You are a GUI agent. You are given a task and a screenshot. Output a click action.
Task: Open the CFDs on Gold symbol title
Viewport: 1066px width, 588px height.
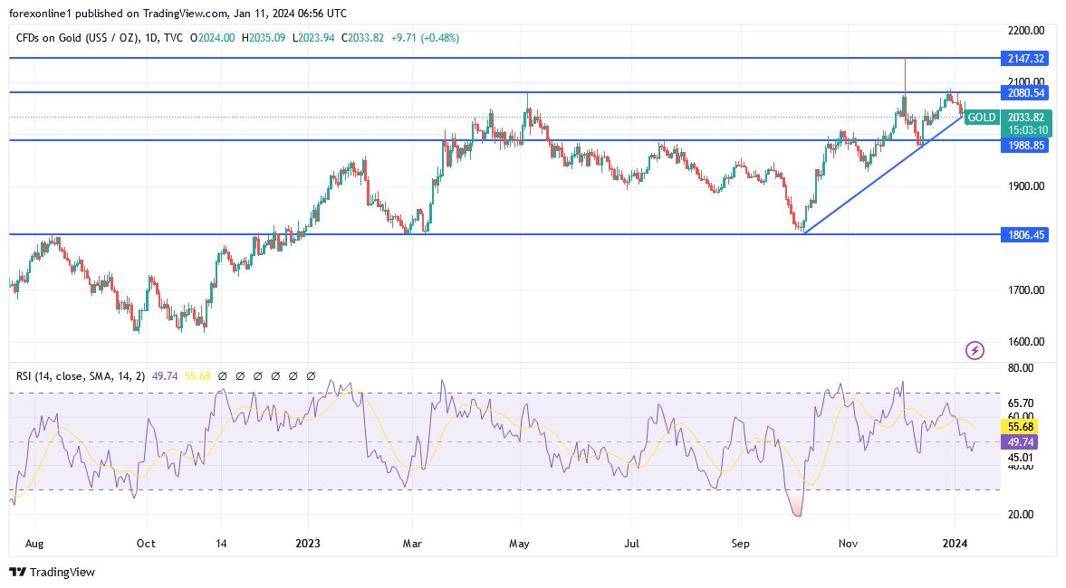point(100,38)
